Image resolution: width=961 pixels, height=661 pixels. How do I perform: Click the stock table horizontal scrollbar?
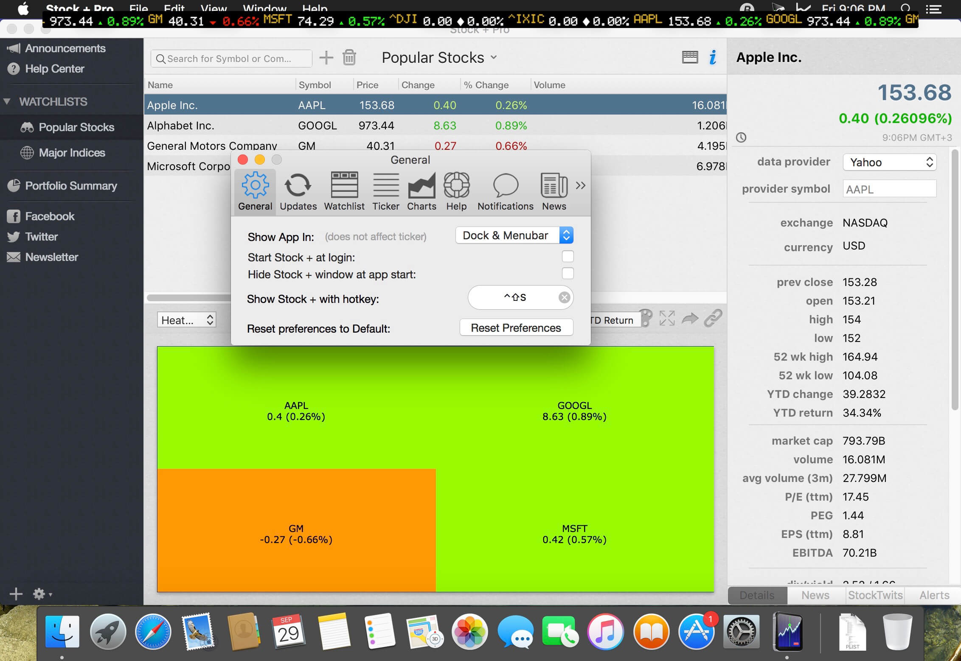(189, 298)
